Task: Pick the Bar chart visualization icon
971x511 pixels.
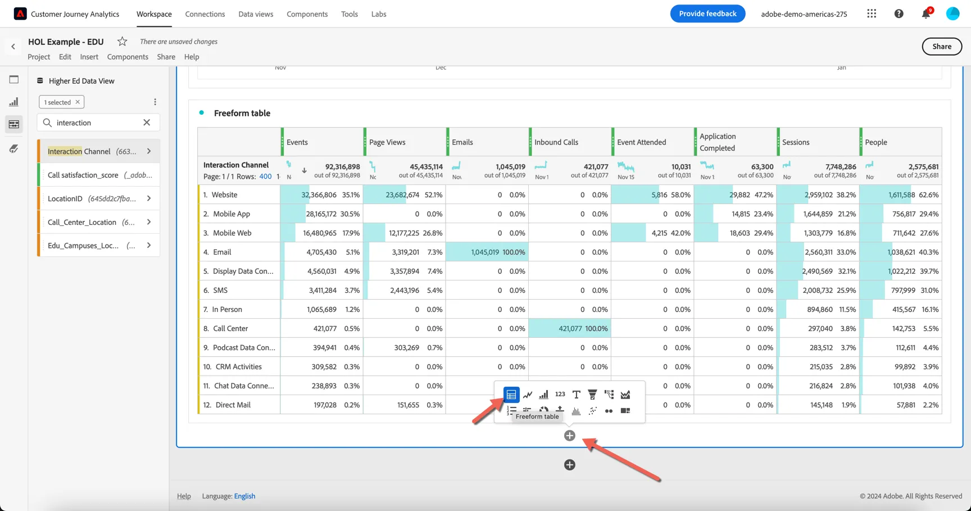Action: [x=543, y=395]
